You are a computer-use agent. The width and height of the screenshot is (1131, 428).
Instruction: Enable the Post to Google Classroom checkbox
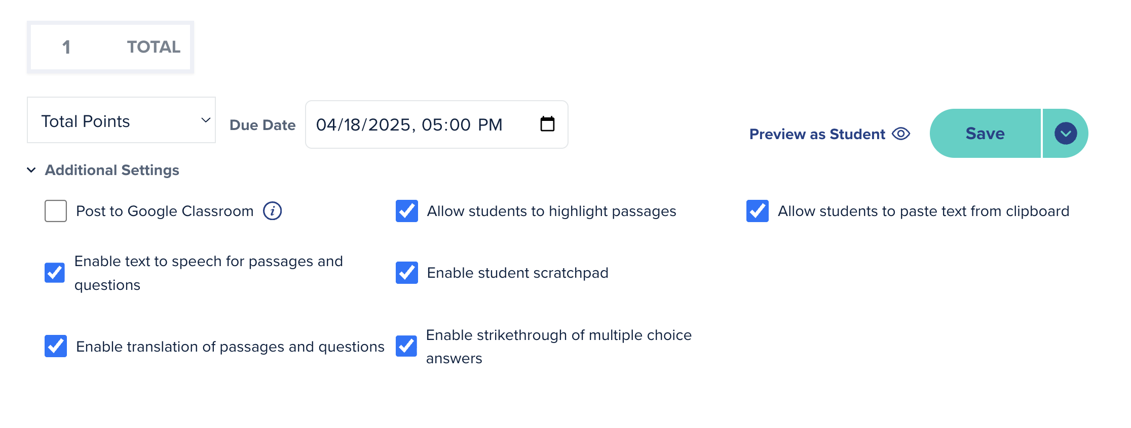click(56, 211)
